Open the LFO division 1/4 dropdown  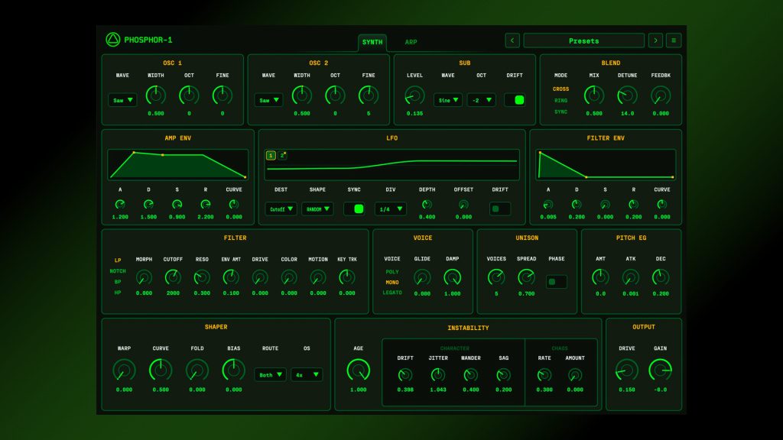[x=391, y=209]
